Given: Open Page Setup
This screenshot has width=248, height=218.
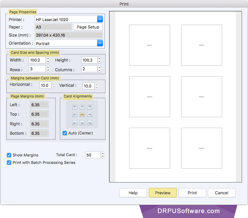Looking at the screenshot, I should (x=88, y=27).
